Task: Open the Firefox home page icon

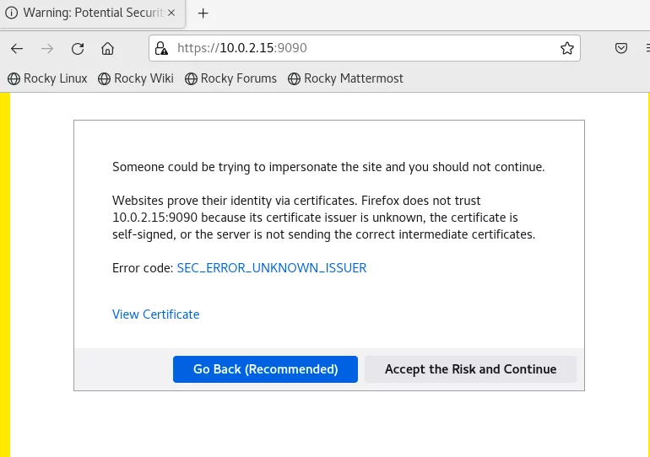Action: pos(108,48)
